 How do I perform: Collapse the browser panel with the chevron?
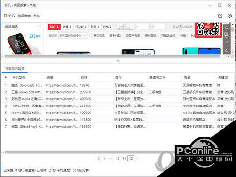[118, 61]
